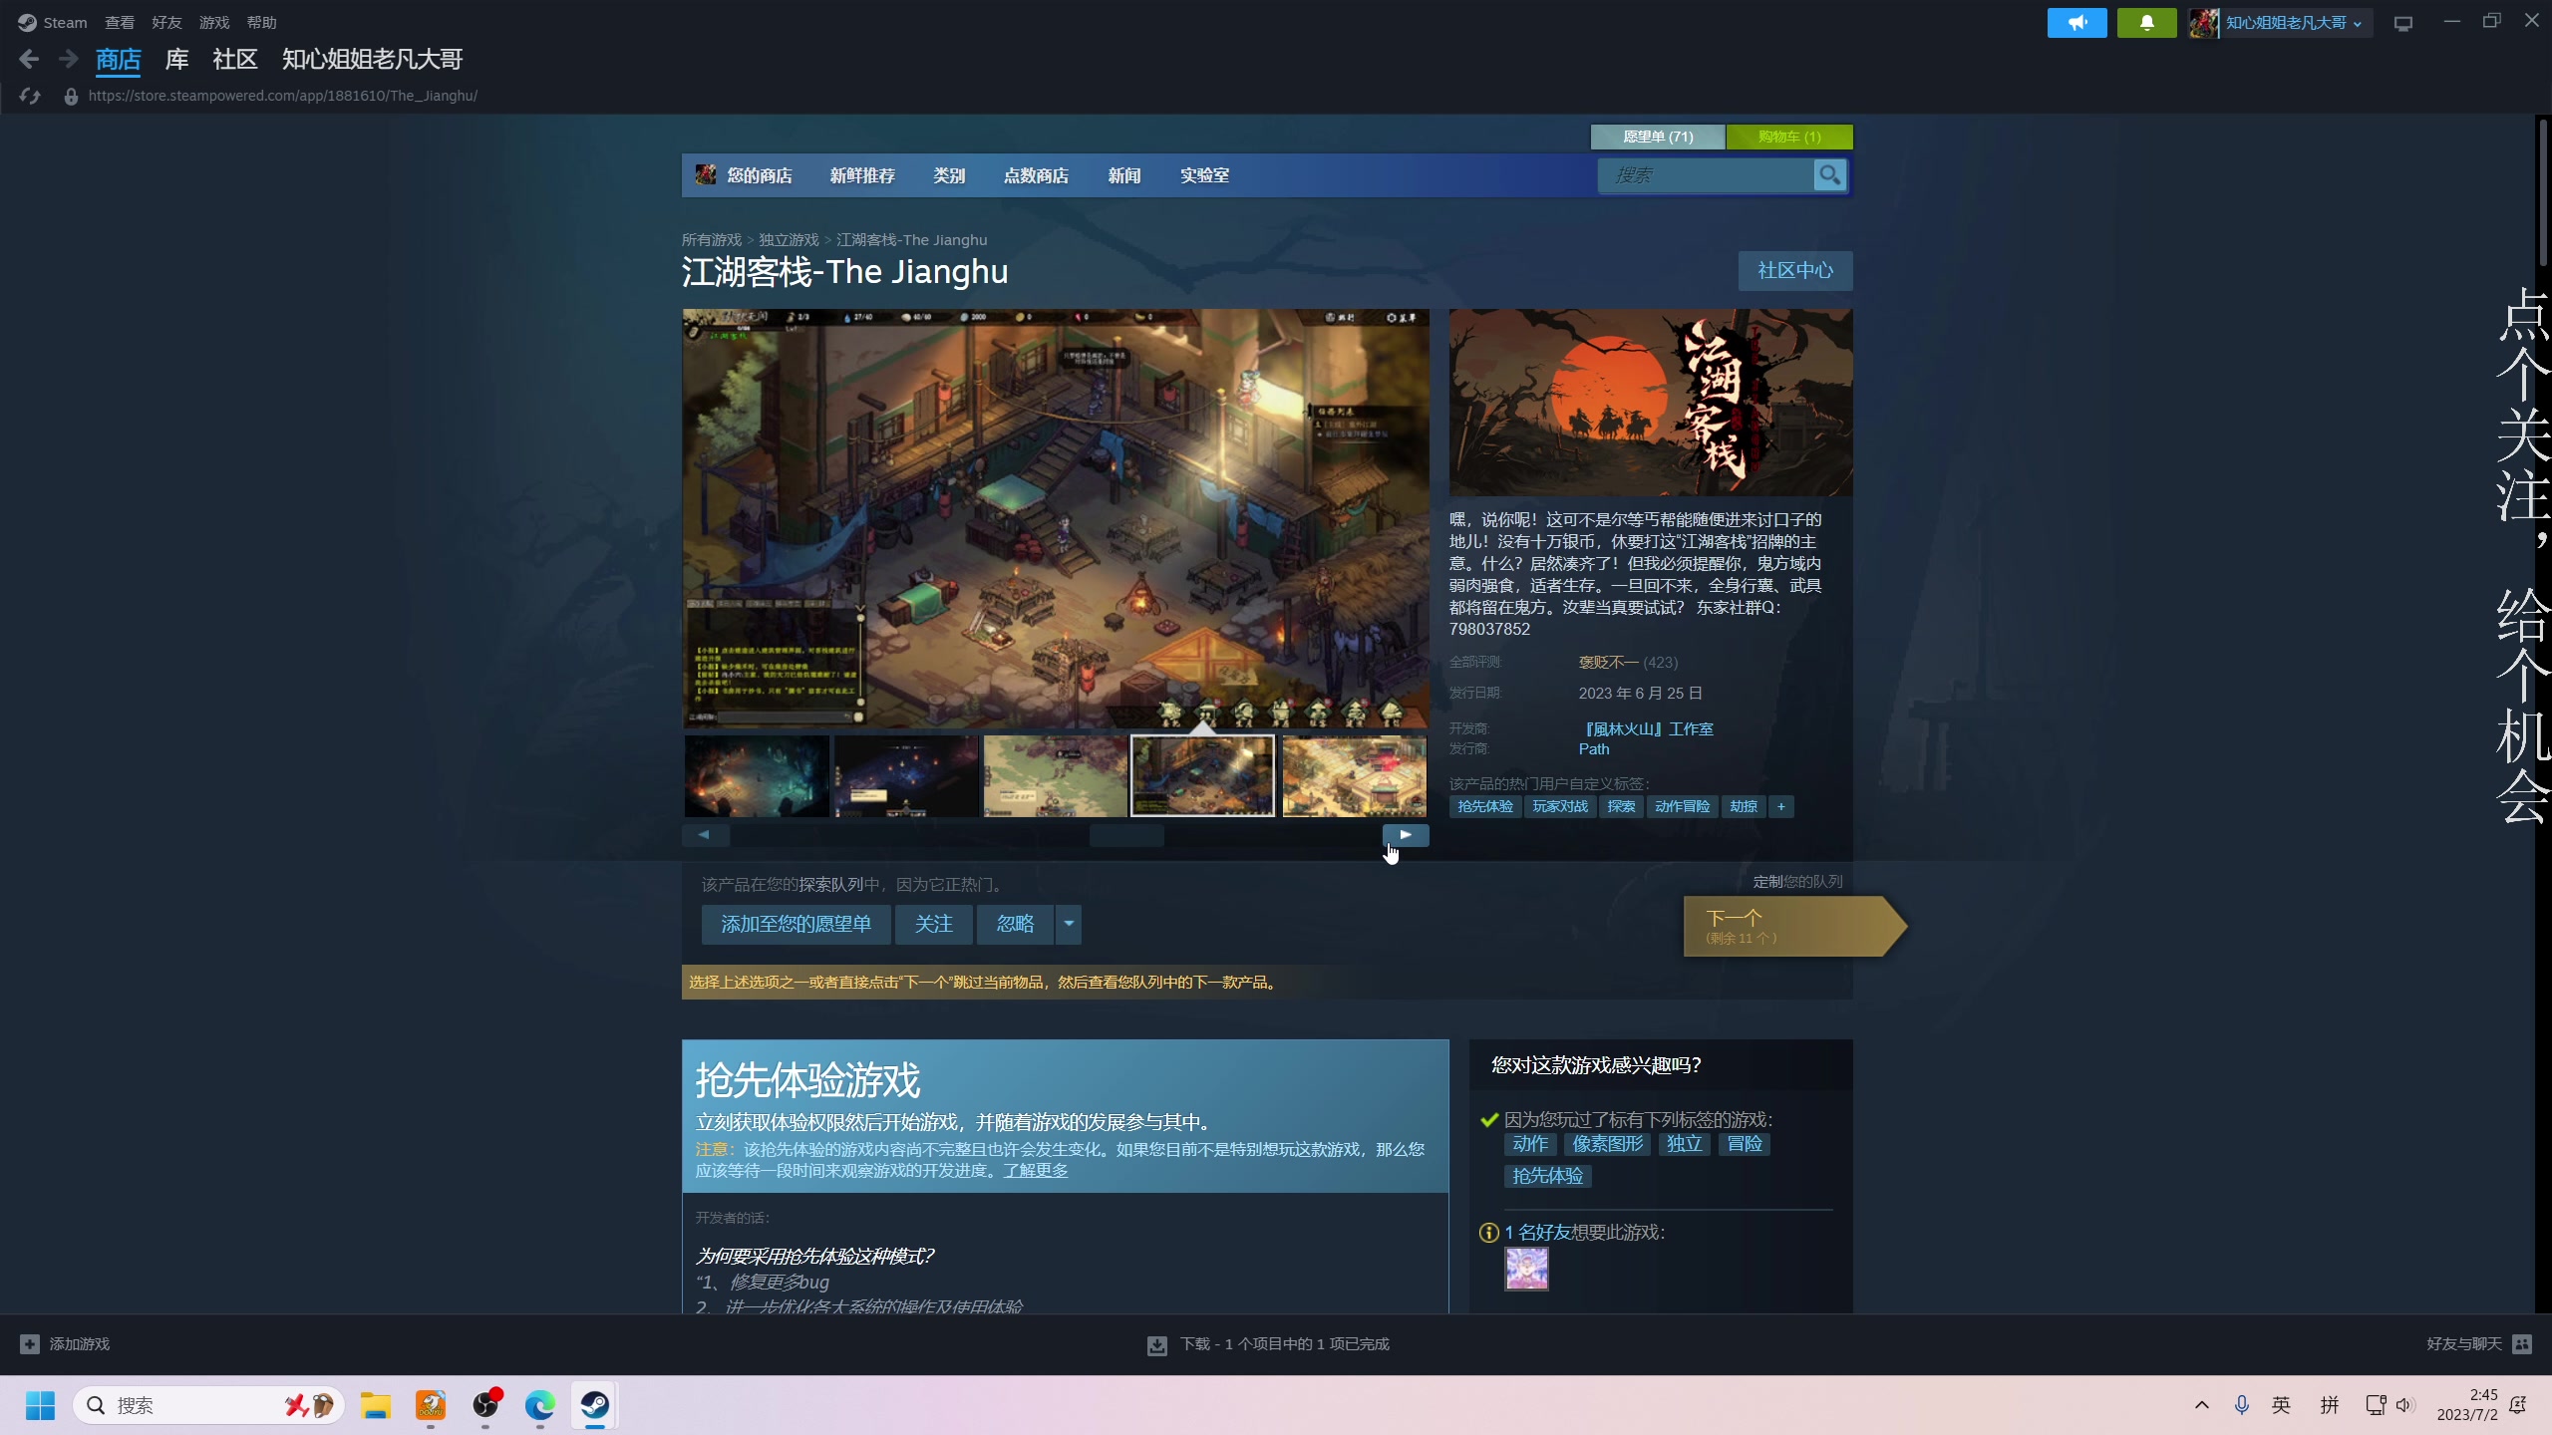Open the 类别 categories menu

[x=949, y=175]
